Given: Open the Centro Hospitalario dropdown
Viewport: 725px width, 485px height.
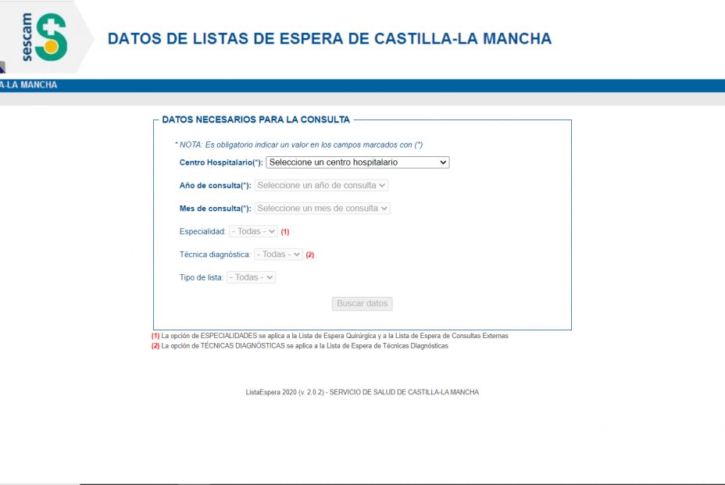Looking at the screenshot, I should point(357,162).
